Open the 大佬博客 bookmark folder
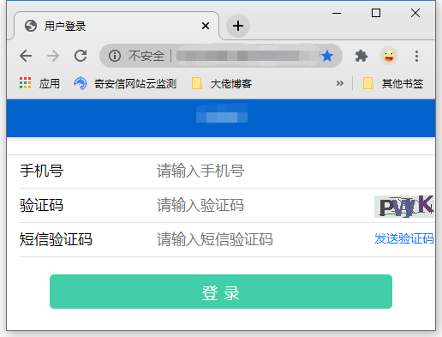Screen dimensions: 442x337 [x=222, y=83]
